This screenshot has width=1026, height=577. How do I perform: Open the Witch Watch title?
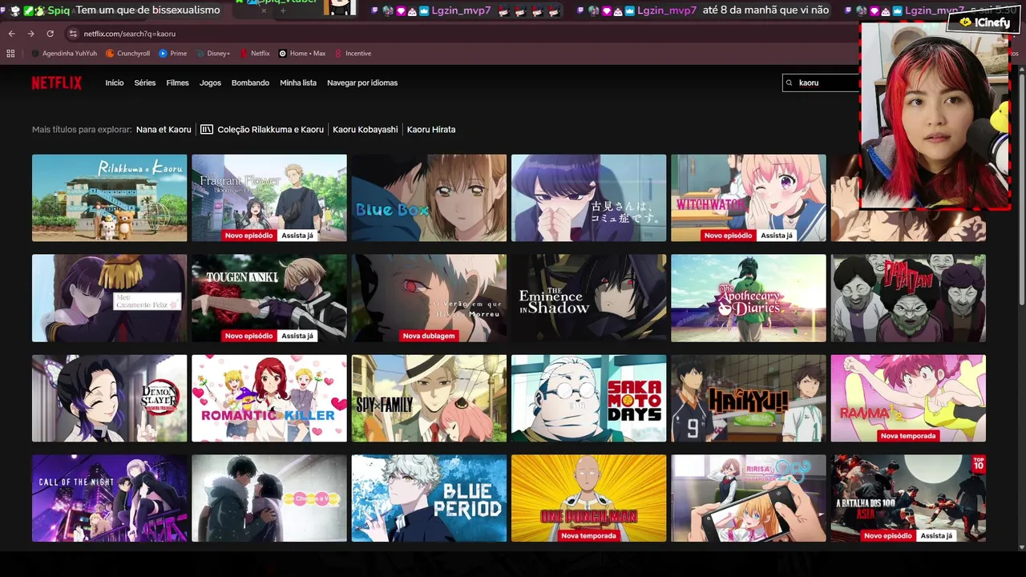(749, 198)
